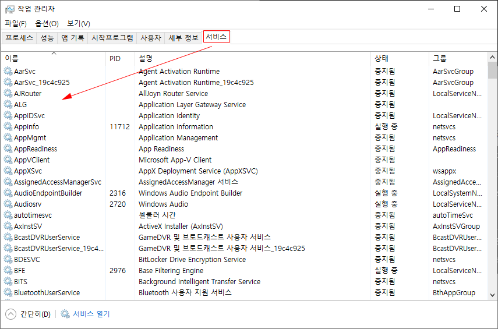Sort by the 이름 column header
Screen dimensions: 498x329
pyautogui.click(x=54, y=58)
